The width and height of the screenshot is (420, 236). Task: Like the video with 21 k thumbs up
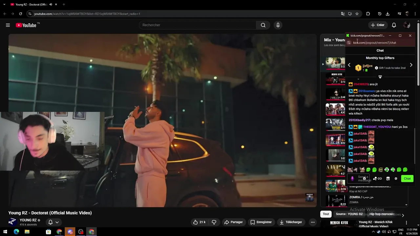click(x=199, y=222)
